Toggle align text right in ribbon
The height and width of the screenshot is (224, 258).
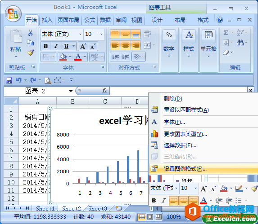[x=136, y=45]
